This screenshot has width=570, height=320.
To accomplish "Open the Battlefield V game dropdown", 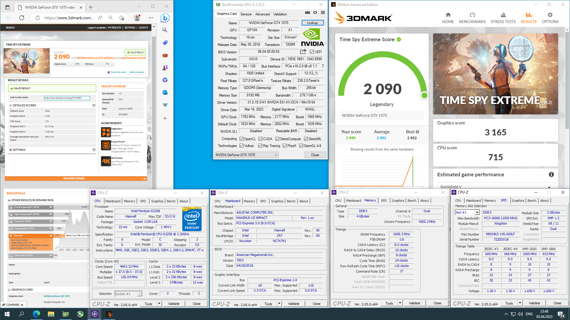I will tap(495, 187).
